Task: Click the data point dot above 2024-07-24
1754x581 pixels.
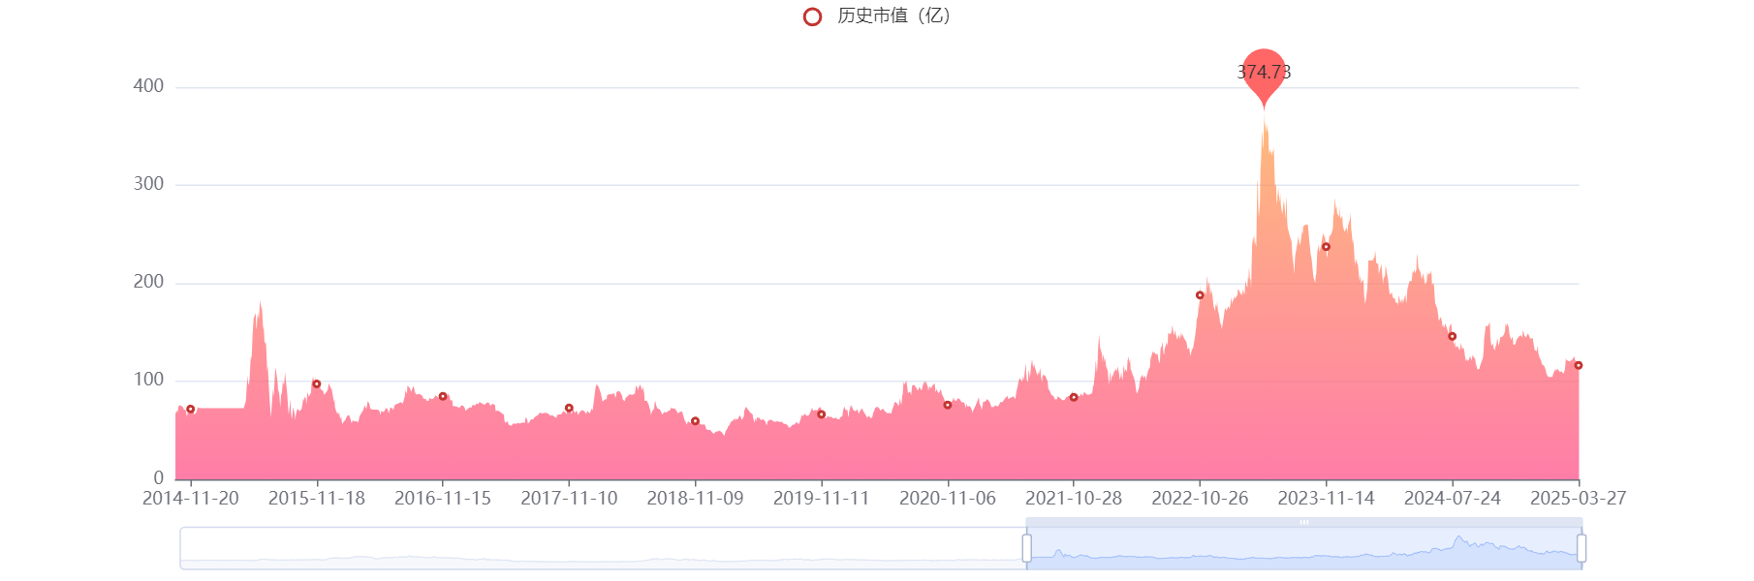Action: pyautogui.click(x=1452, y=336)
